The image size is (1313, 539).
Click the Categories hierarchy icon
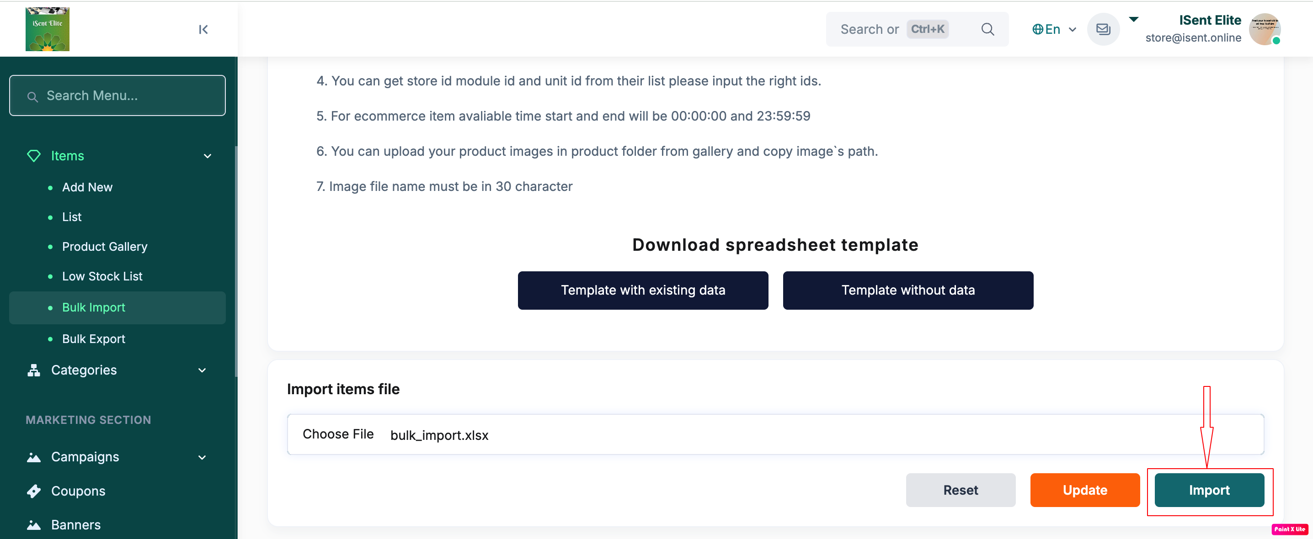pyautogui.click(x=34, y=370)
